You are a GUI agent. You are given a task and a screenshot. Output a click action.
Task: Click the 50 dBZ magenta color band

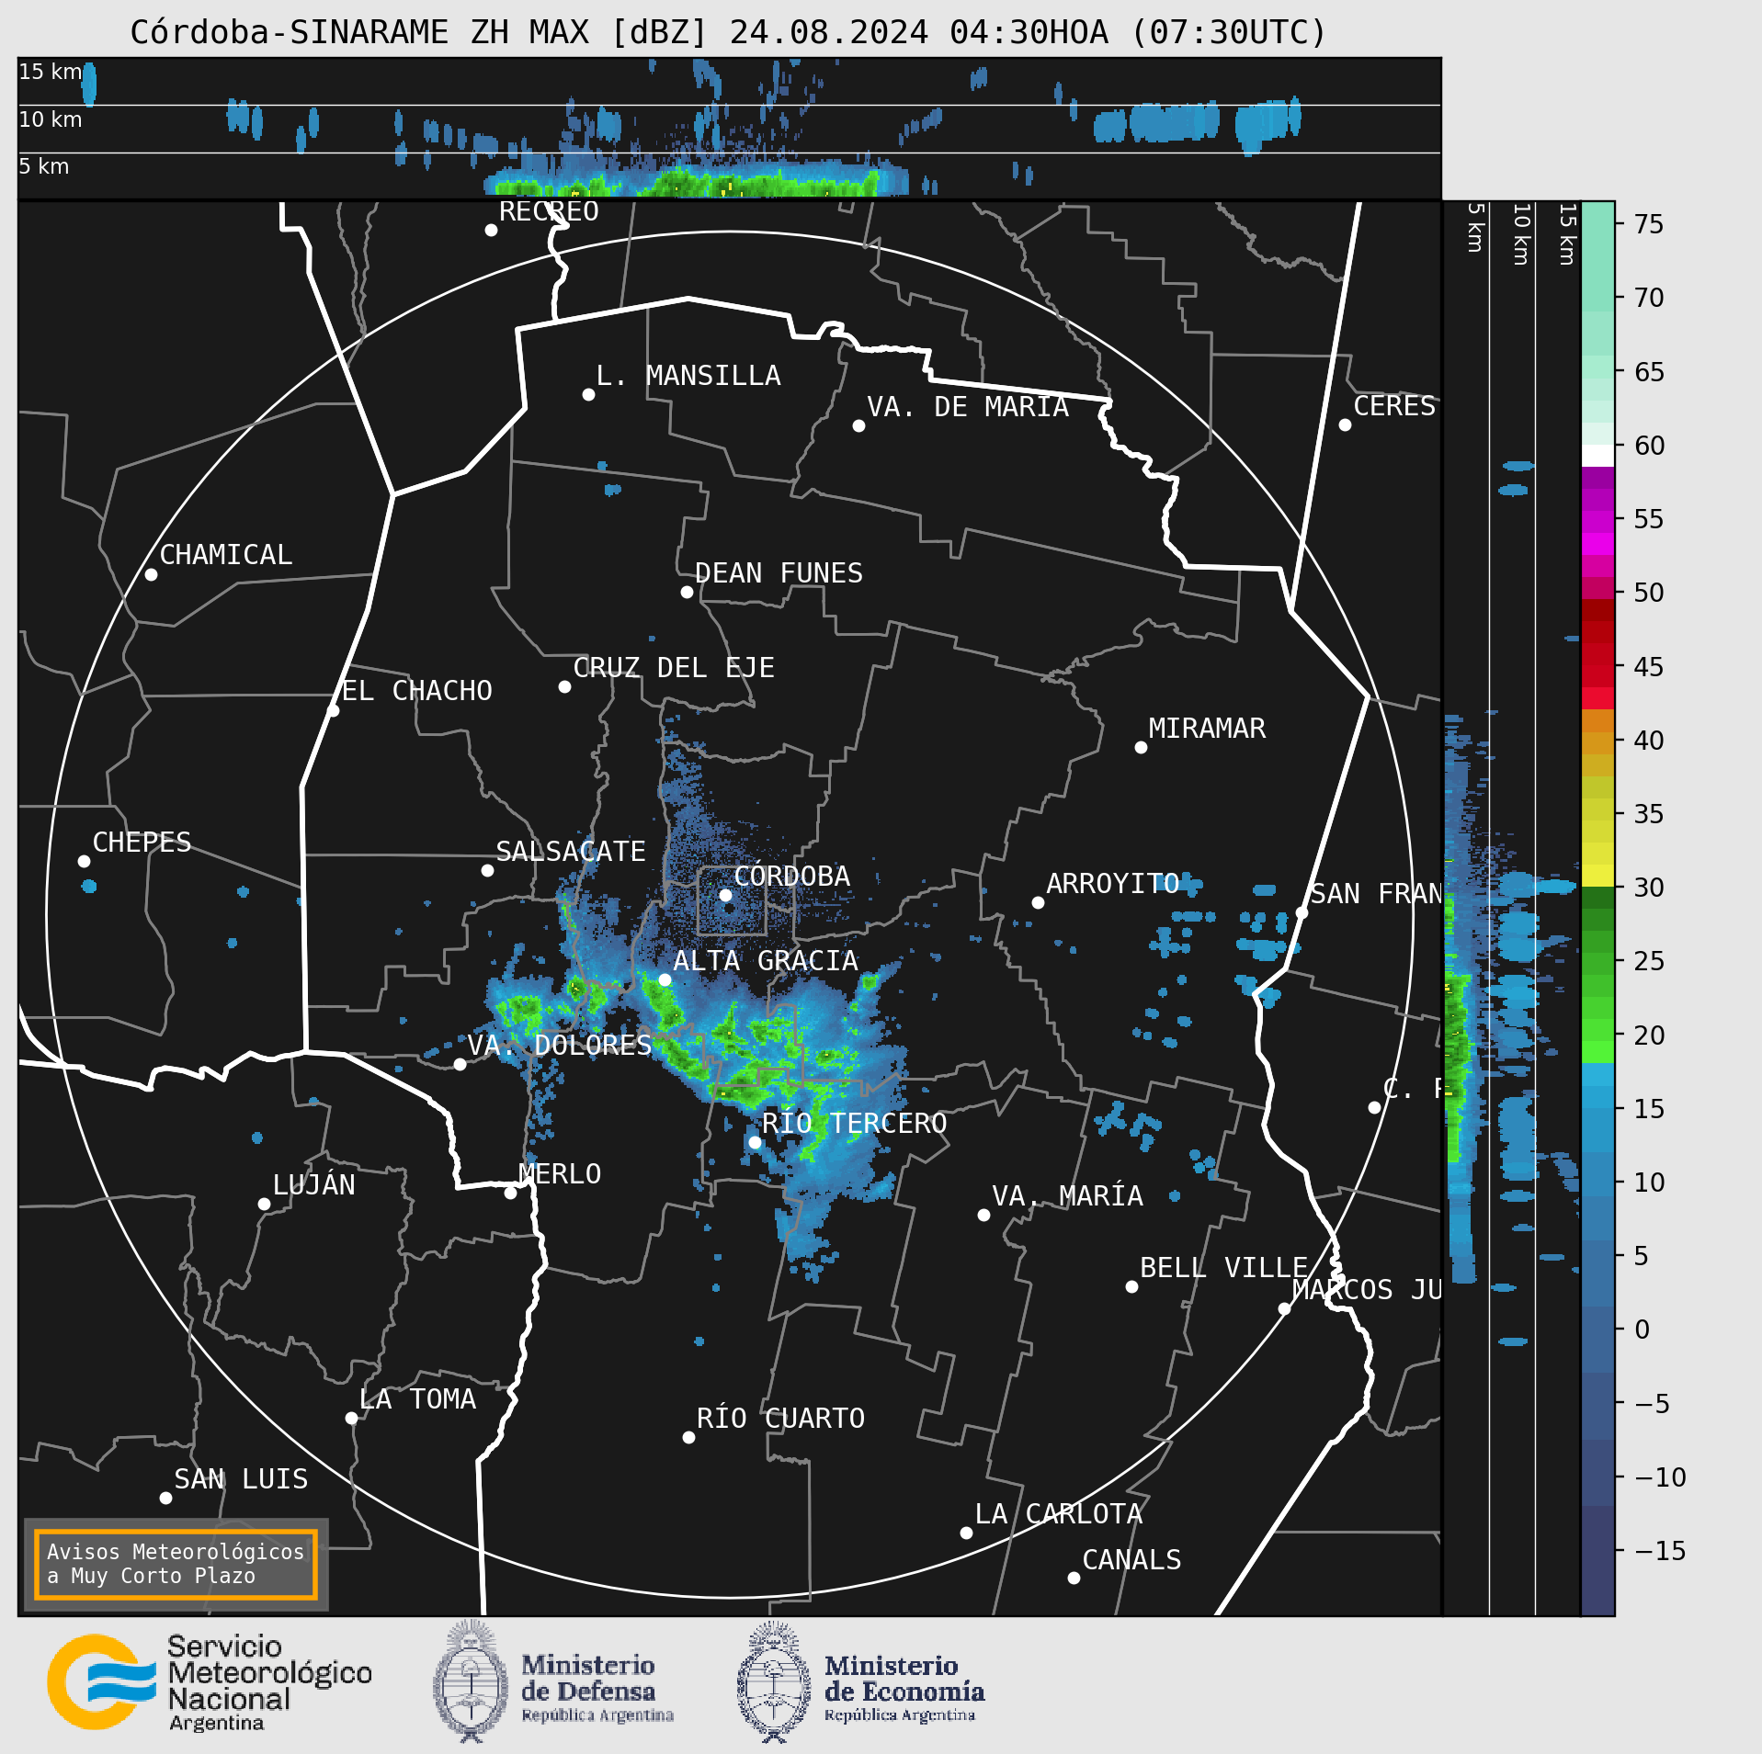point(1597,587)
